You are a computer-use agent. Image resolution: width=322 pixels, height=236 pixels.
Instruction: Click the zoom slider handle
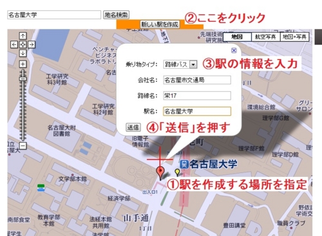pos(23,78)
